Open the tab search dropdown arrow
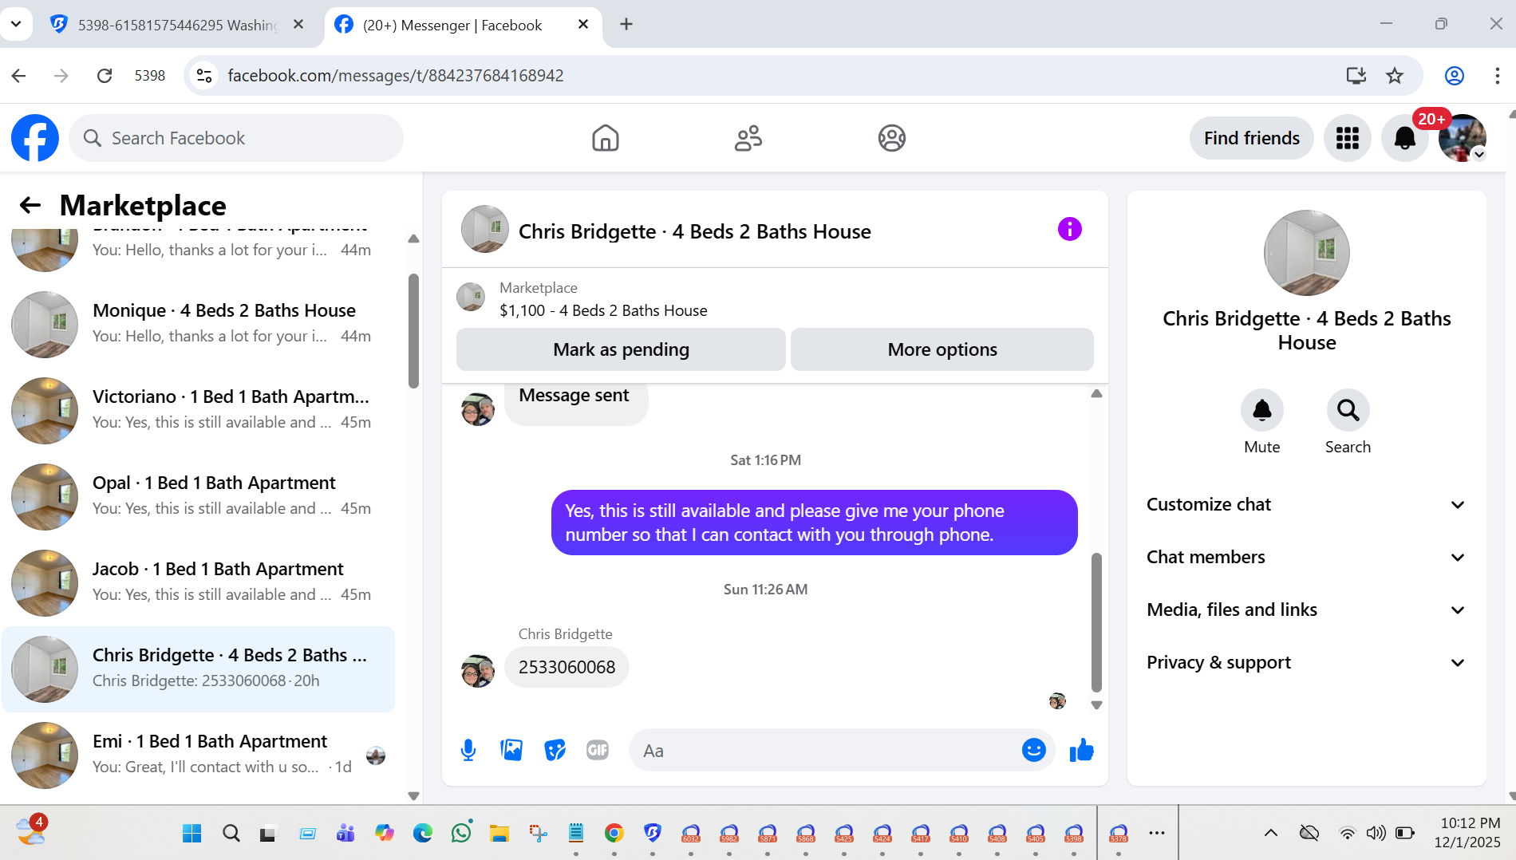Image resolution: width=1516 pixels, height=860 pixels. pyautogui.click(x=16, y=24)
